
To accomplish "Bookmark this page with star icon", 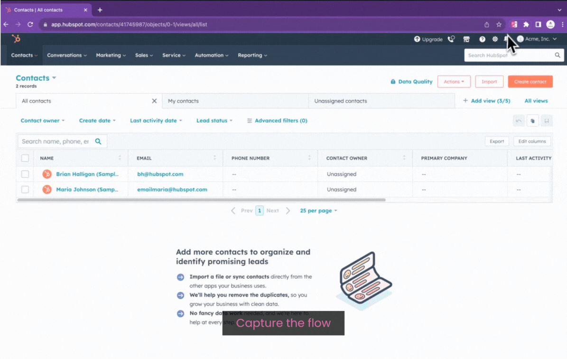I will coord(499,24).
